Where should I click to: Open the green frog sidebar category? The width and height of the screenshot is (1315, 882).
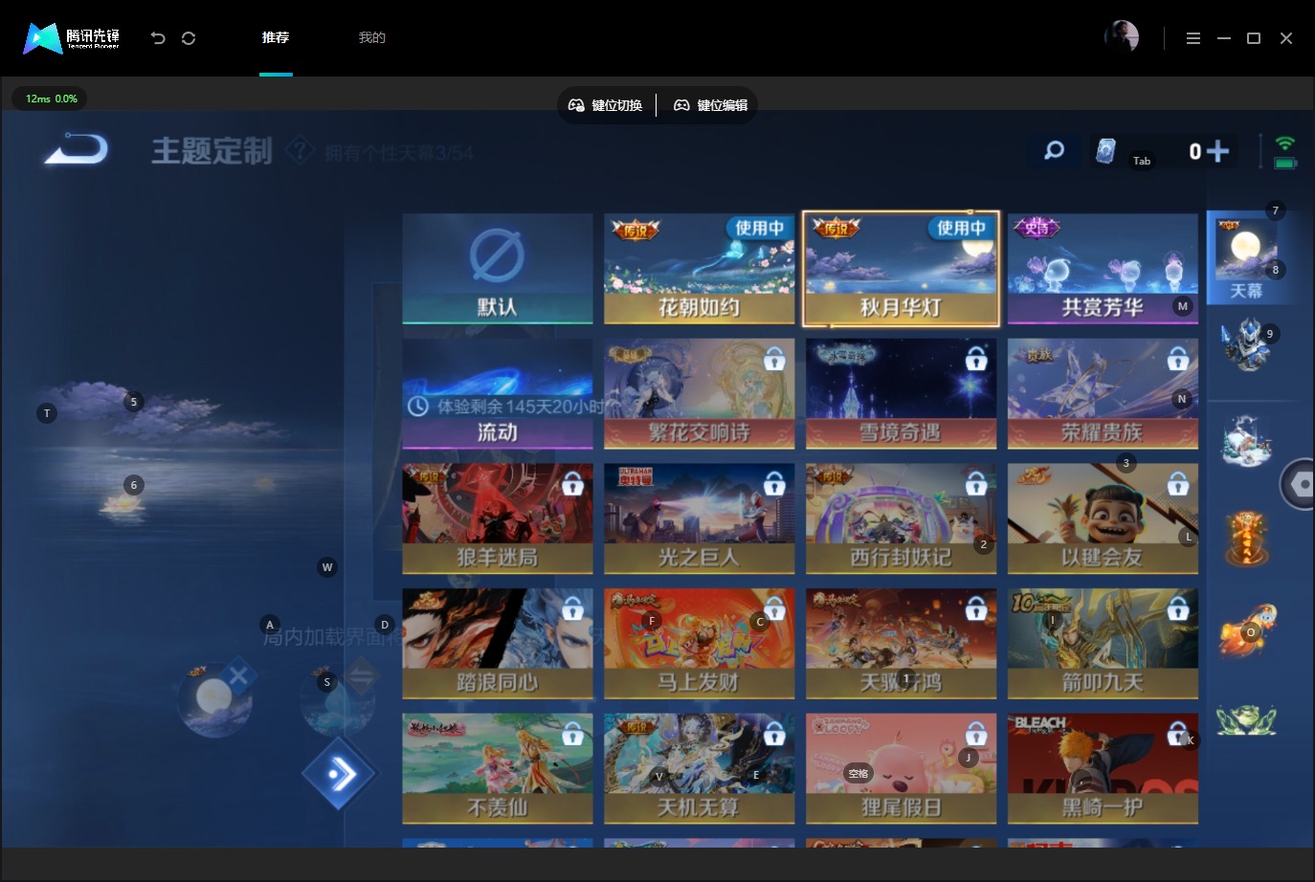click(1246, 719)
